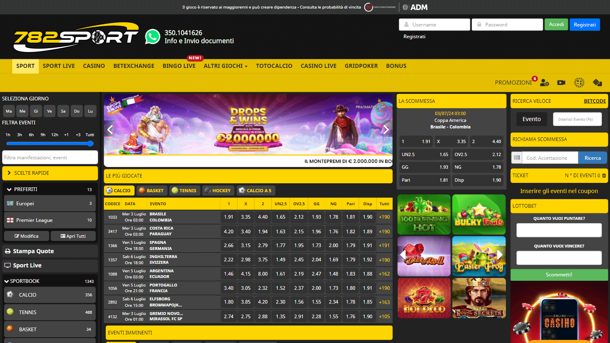Expand Europei favorites group

point(50,204)
